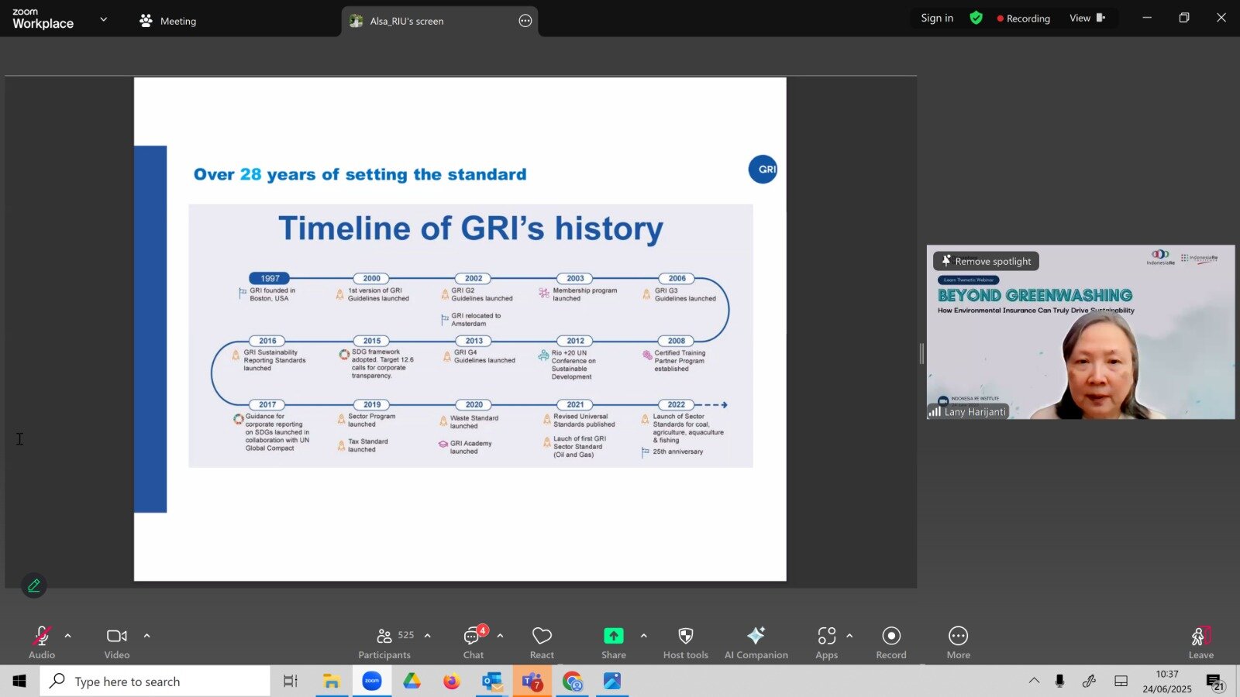Click the Zoom taskbar icon
Image resolution: width=1240 pixels, height=697 pixels.
click(x=372, y=681)
